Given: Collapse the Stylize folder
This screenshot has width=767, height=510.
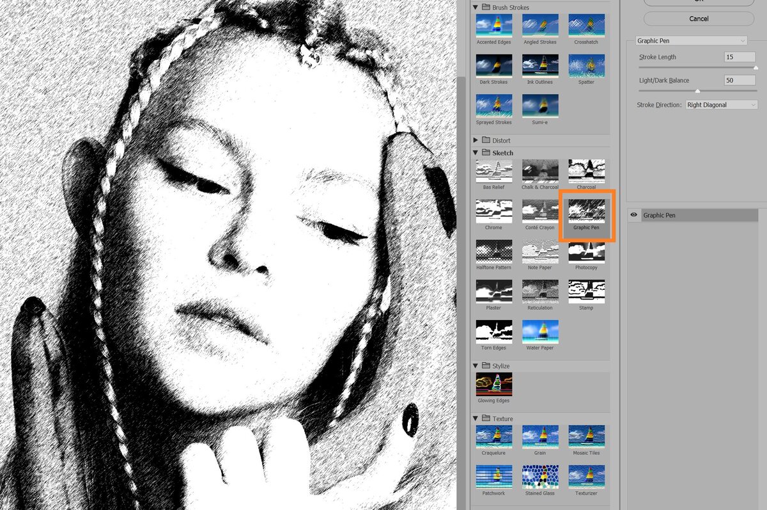Looking at the screenshot, I should [x=475, y=366].
